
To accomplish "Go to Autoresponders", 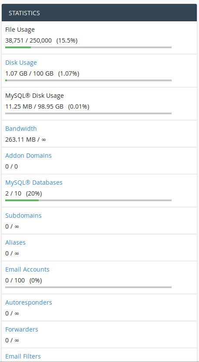I will 29,302.
